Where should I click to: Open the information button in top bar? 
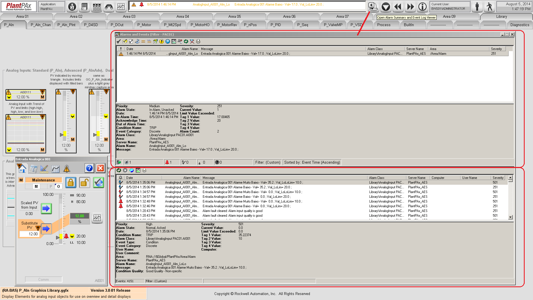[423, 7]
